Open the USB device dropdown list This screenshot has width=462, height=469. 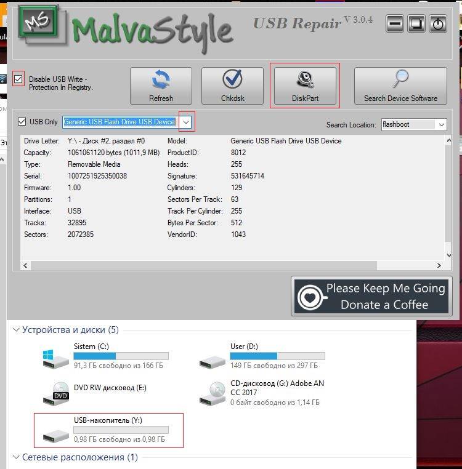pyautogui.click(x=186, y=122)
